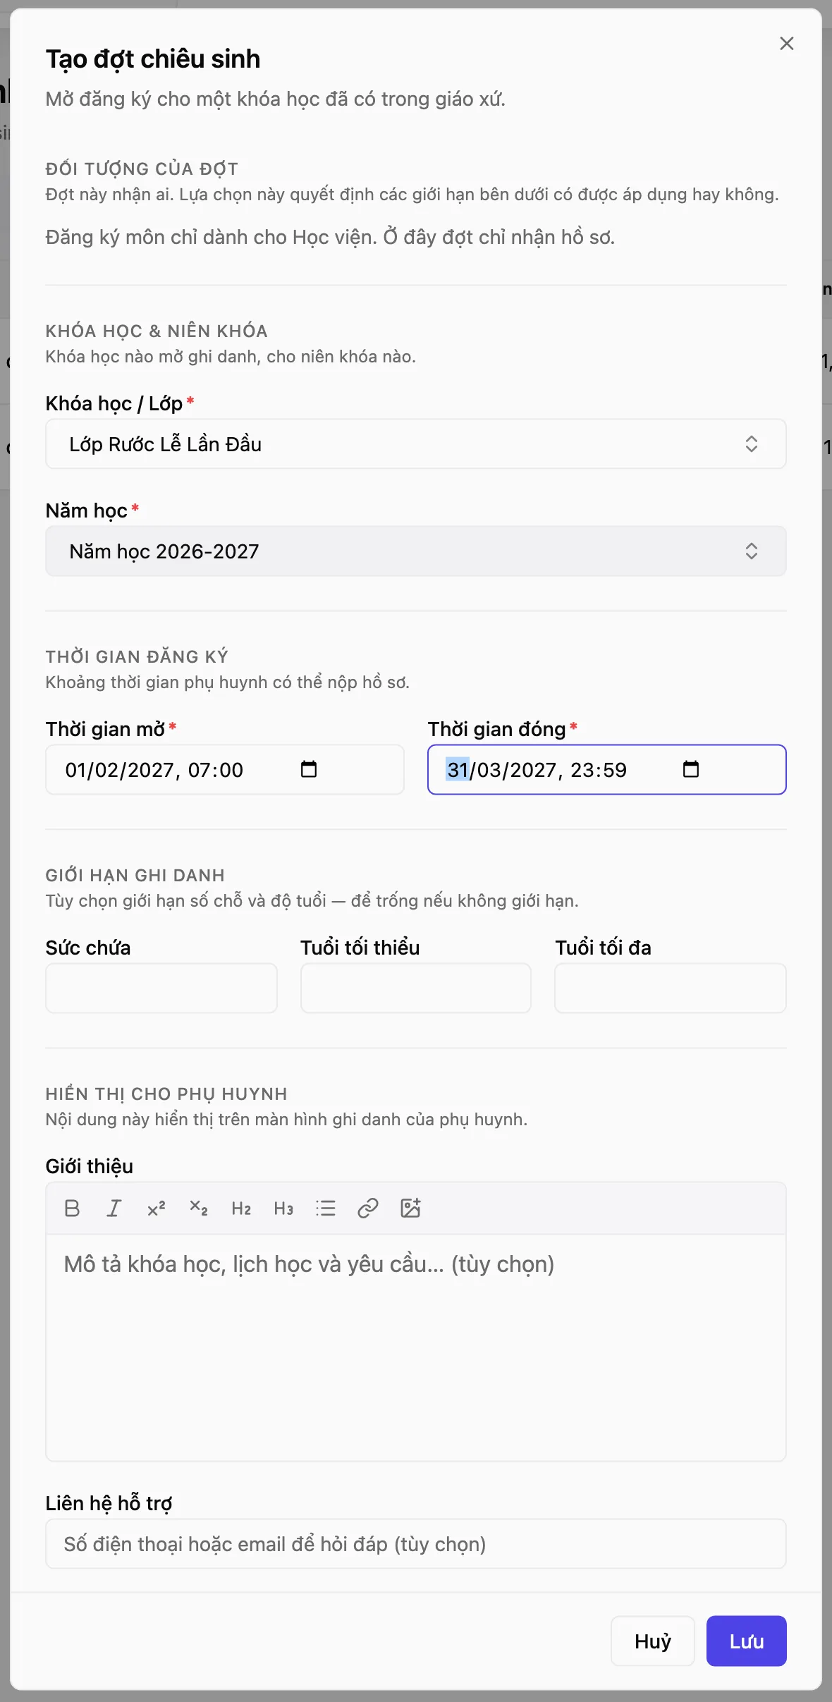This screenshot has height=1702, width=832.
Task: Click into the Giới thiệu text area
Action: point(416,1347)
